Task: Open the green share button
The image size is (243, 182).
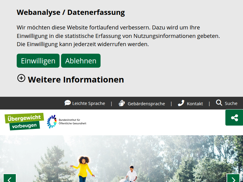Action: pyautogui.click(x=234, y=118)
